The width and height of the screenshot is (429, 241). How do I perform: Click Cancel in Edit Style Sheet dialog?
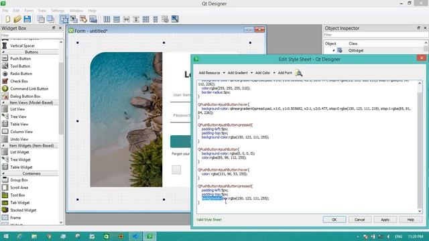(x=360, y=220)
